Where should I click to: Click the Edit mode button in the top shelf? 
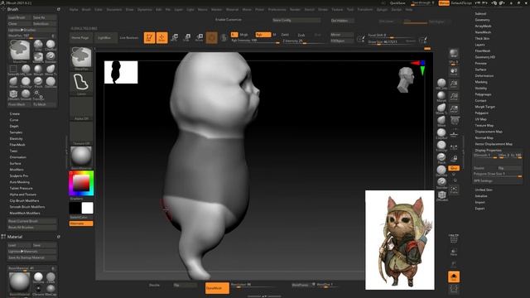pyautogui.click(x=149, y=37)
